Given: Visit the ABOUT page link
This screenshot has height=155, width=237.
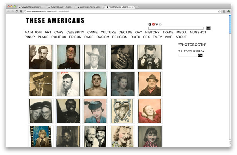Looking at the screenshot, I should click(181, 37).
